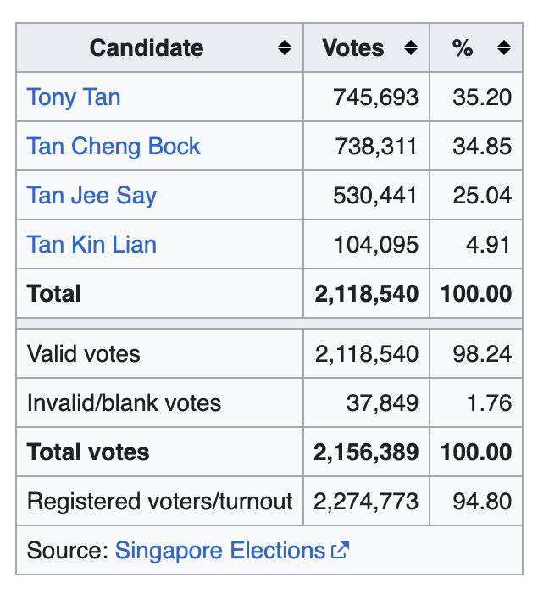Viewport: 549px width, 605px height.
Task: Select the Invalid/blank votes row label
Action: (x=124, y=403)
